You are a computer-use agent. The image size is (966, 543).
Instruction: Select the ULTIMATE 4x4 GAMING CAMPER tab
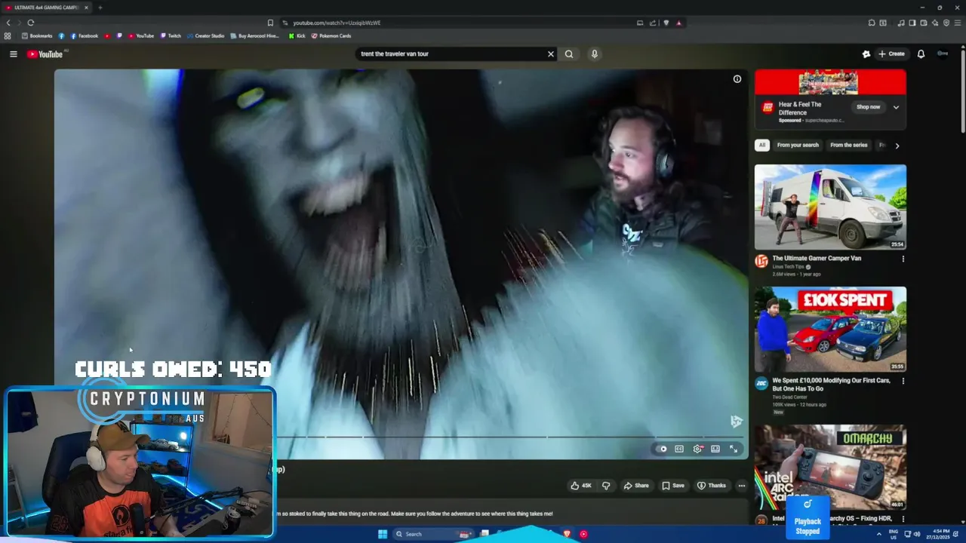click(47, 8)
